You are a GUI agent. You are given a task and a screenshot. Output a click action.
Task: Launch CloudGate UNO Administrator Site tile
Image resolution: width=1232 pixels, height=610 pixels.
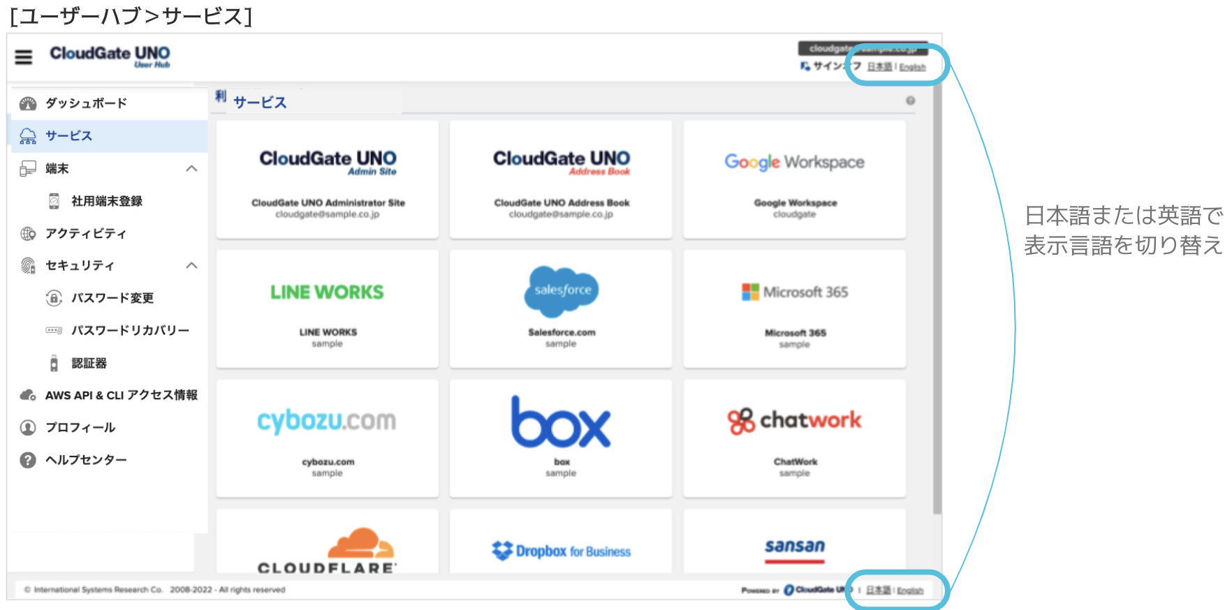328,180
